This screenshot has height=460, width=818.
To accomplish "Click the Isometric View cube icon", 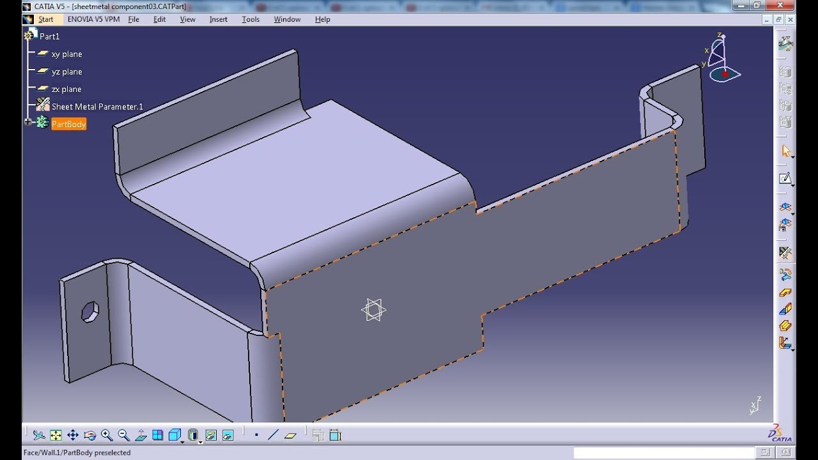I will point(174,435).
